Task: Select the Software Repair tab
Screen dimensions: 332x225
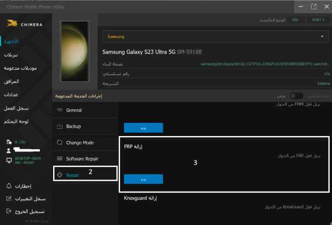Action: pyautogui.click(x=85, y=159)
